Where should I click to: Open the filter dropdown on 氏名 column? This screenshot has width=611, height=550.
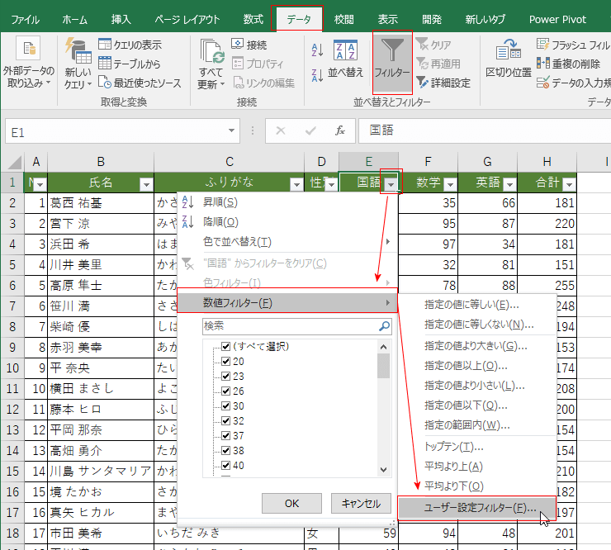coord(145,184)
